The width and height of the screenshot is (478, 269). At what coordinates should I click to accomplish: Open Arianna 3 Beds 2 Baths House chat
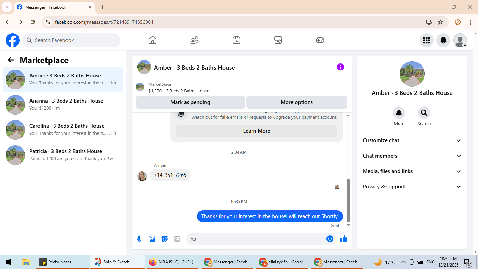(63, 105)
